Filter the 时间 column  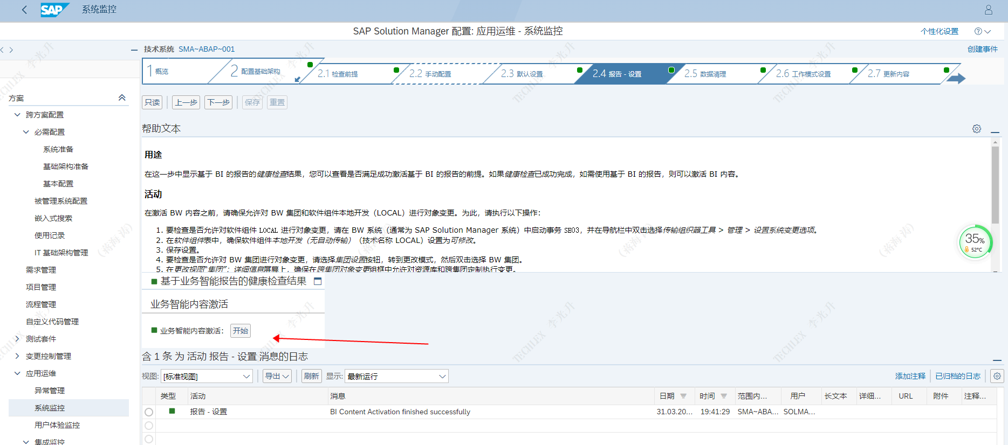tap(724, 396)
